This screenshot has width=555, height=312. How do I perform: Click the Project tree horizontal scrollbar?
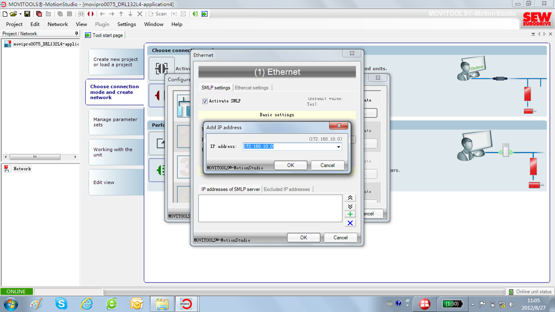pyautogui.click(x=35, y=157)
